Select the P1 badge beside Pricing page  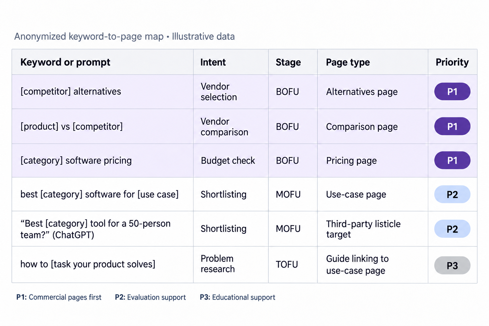pyautogui.click(x=452, y=160)
